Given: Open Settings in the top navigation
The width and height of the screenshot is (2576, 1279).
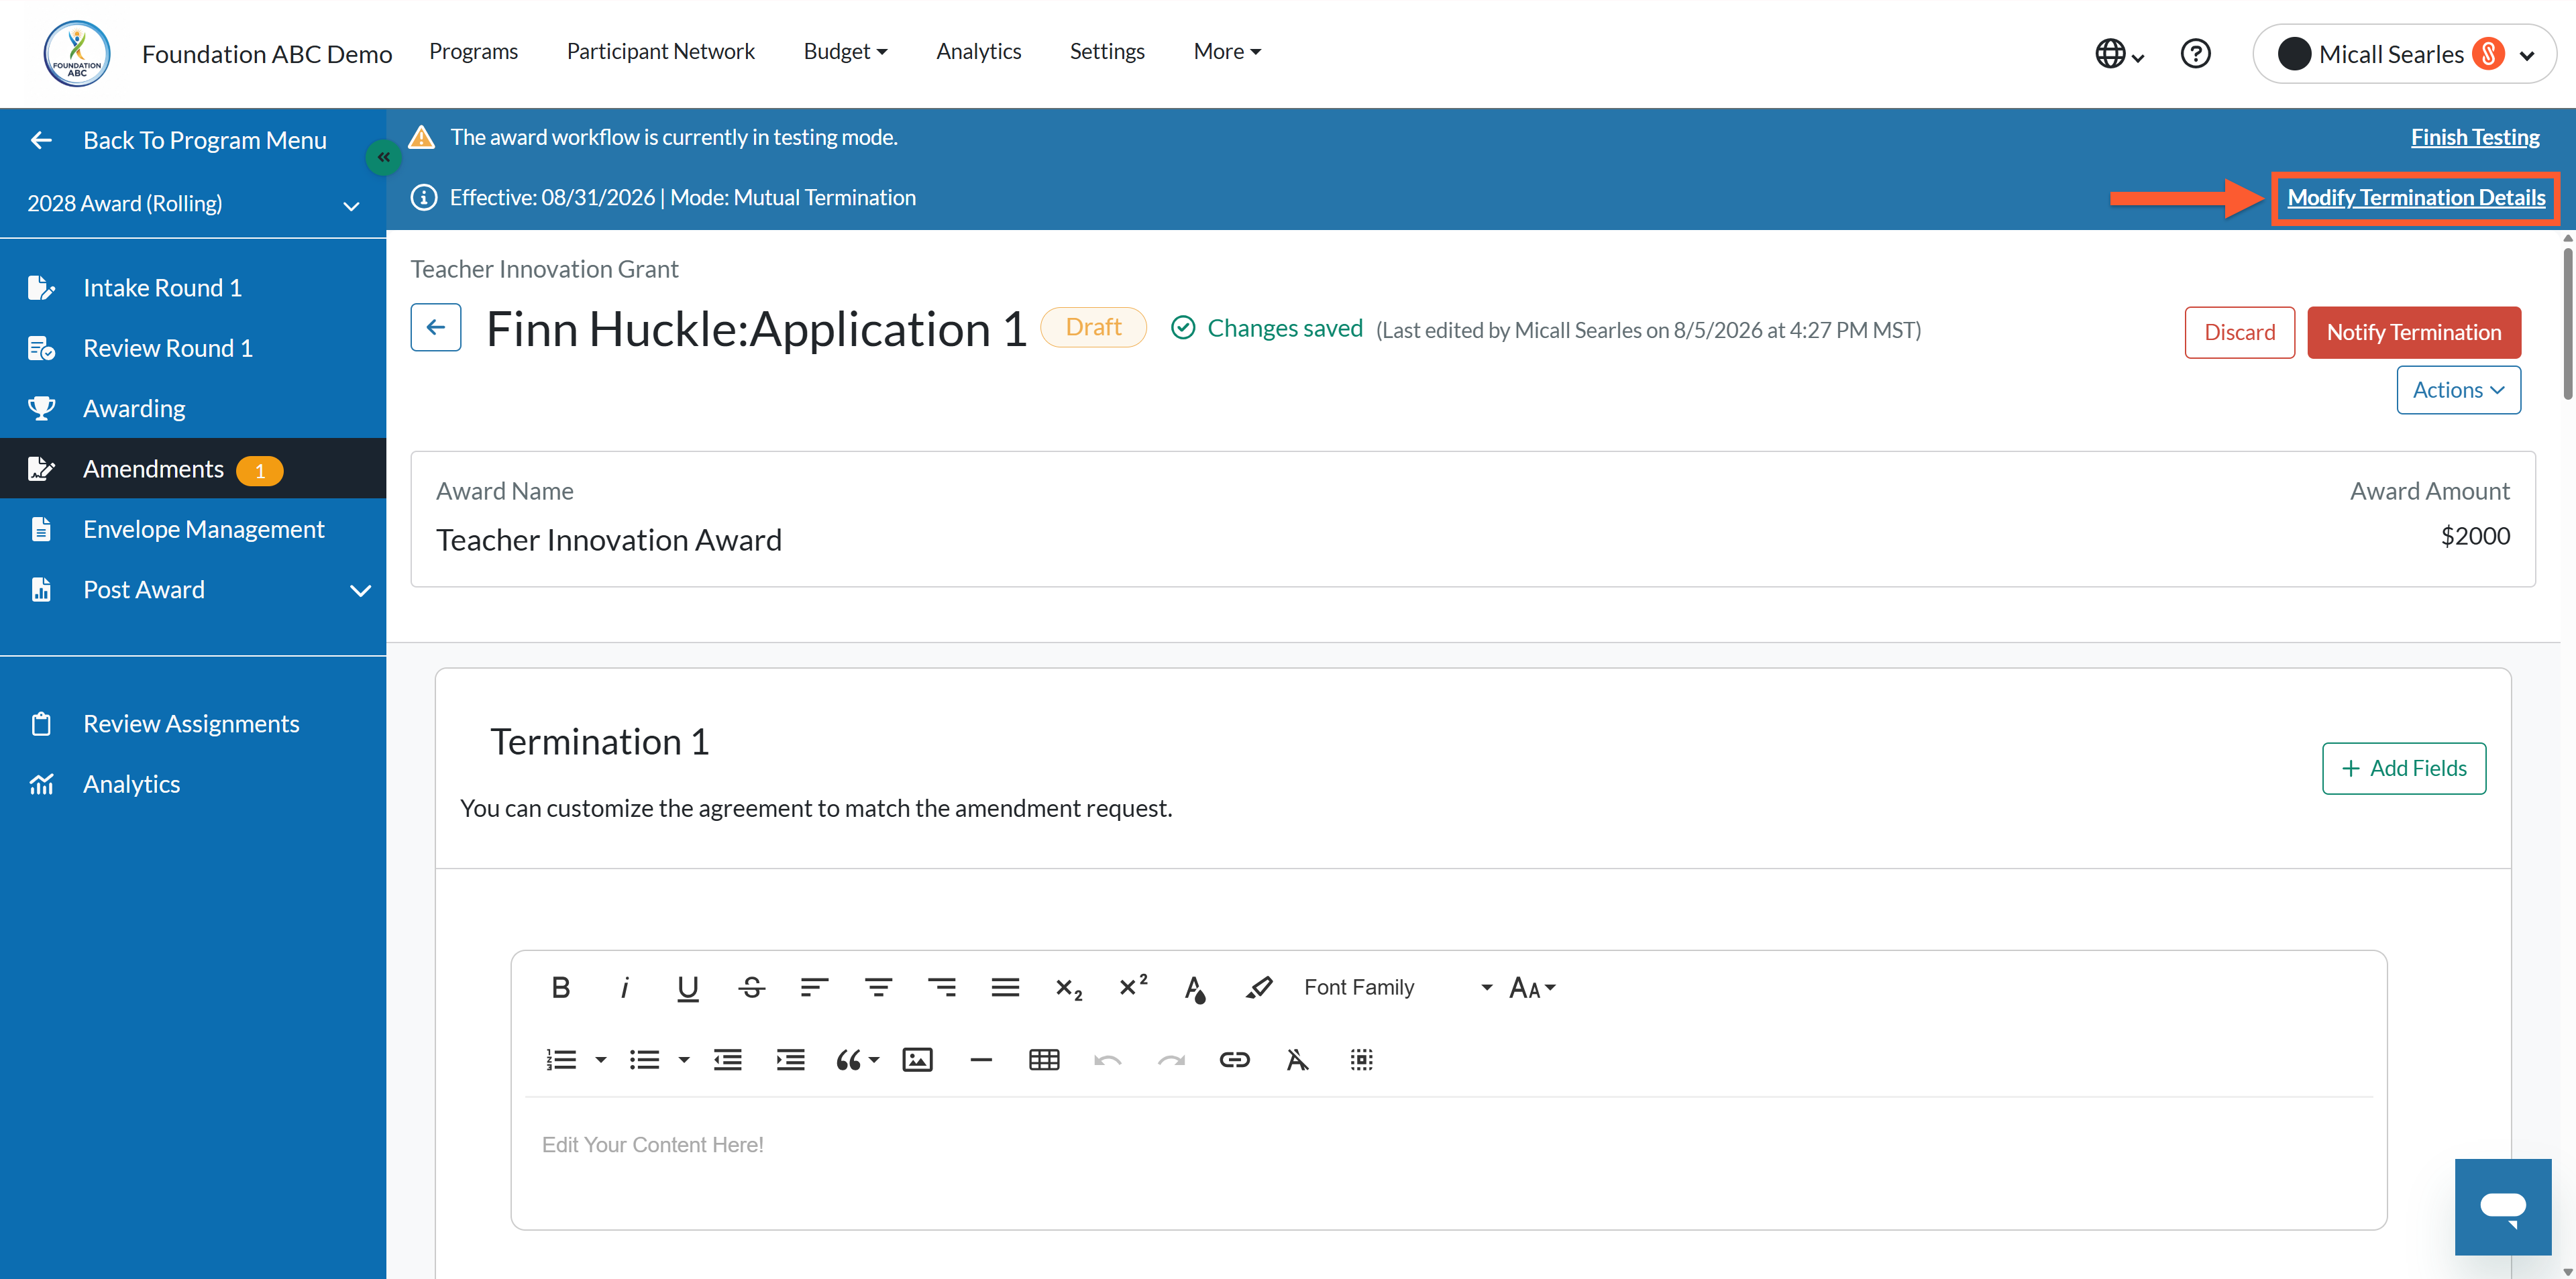Looking at the screenshot, I should [1107, 52].
